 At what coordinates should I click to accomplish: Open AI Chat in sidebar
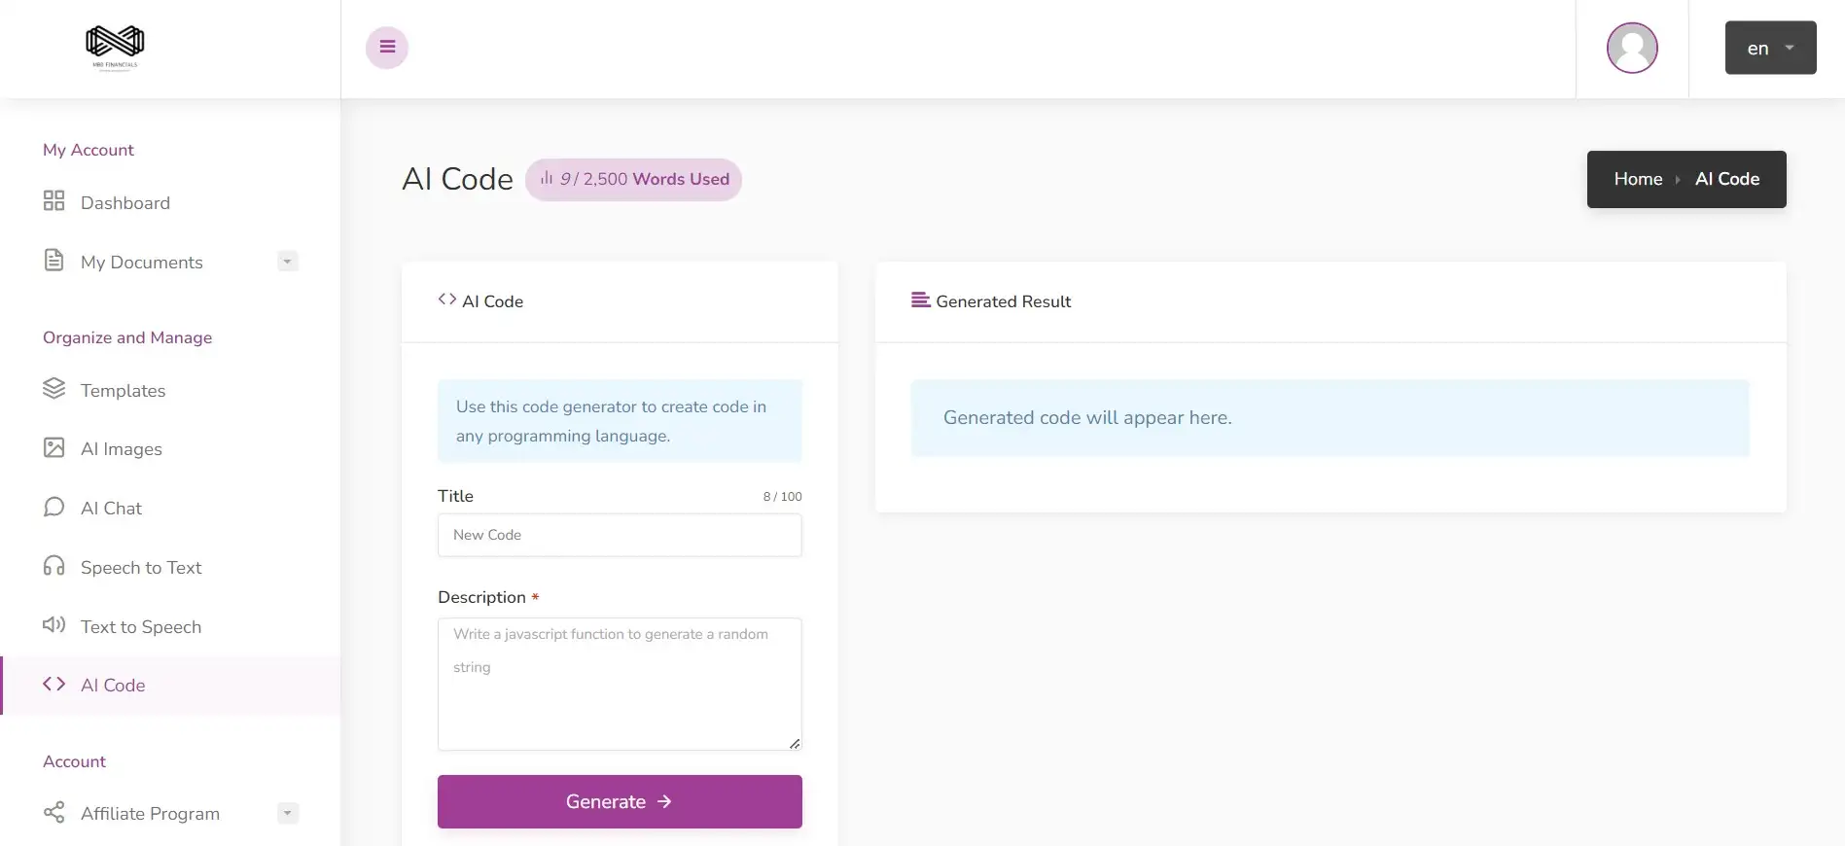[x=111, y=509]
